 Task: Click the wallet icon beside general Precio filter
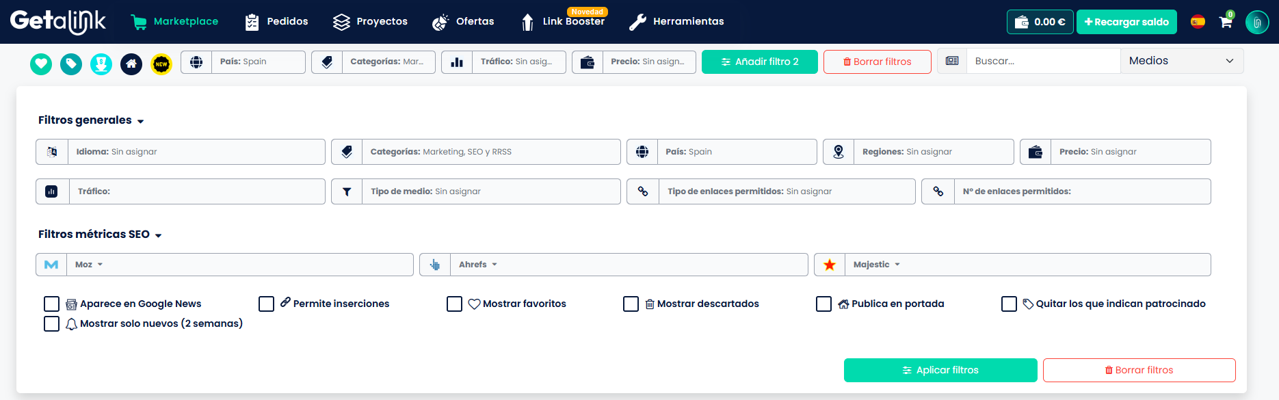tap(1036, 152)
